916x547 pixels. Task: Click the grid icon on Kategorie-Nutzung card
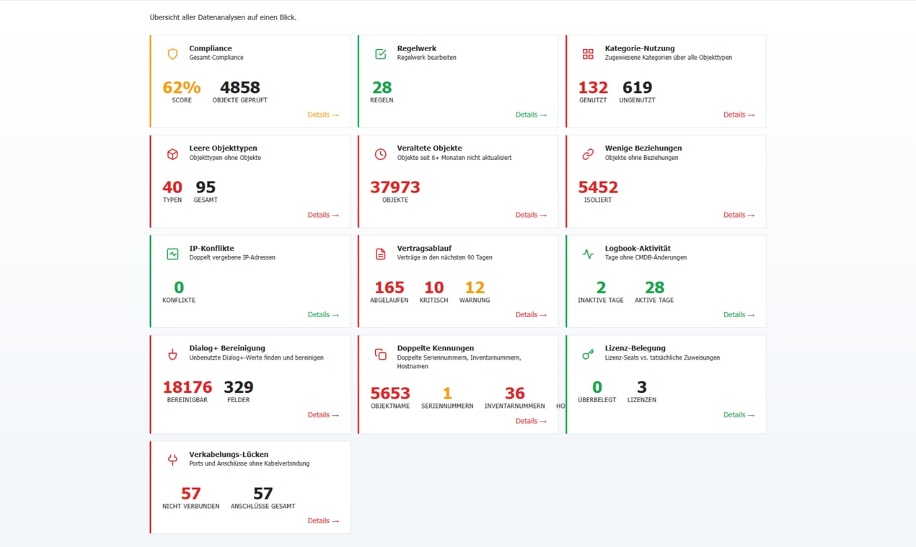point(588,54)
